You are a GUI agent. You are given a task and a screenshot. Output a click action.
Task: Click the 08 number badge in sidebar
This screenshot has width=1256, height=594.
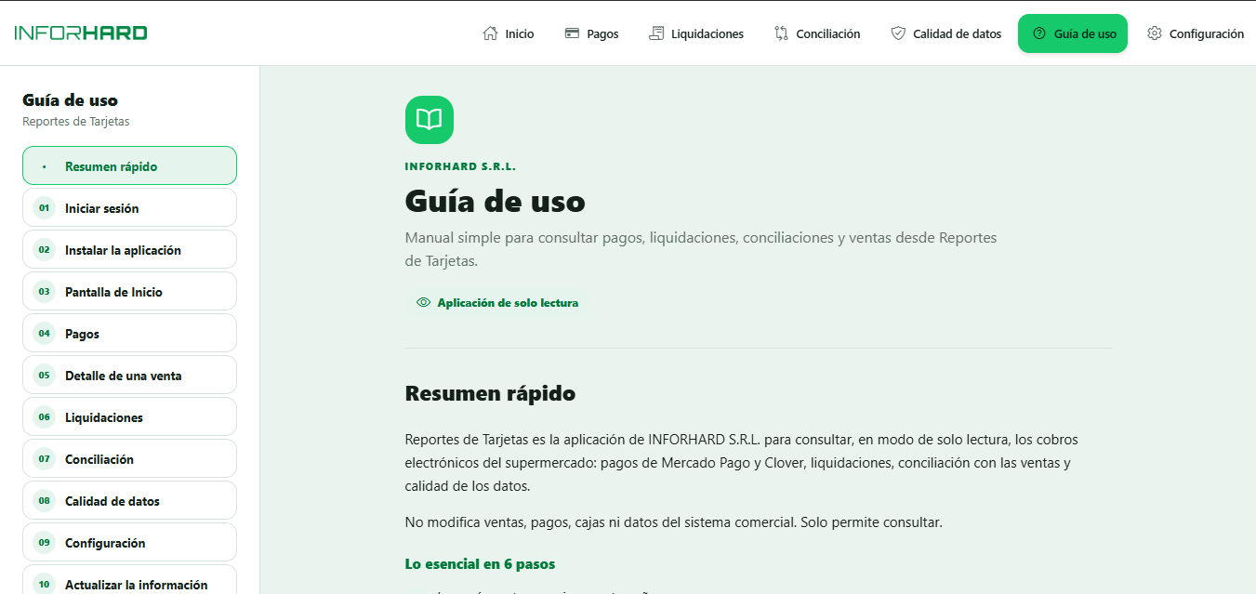coord(44,501)
